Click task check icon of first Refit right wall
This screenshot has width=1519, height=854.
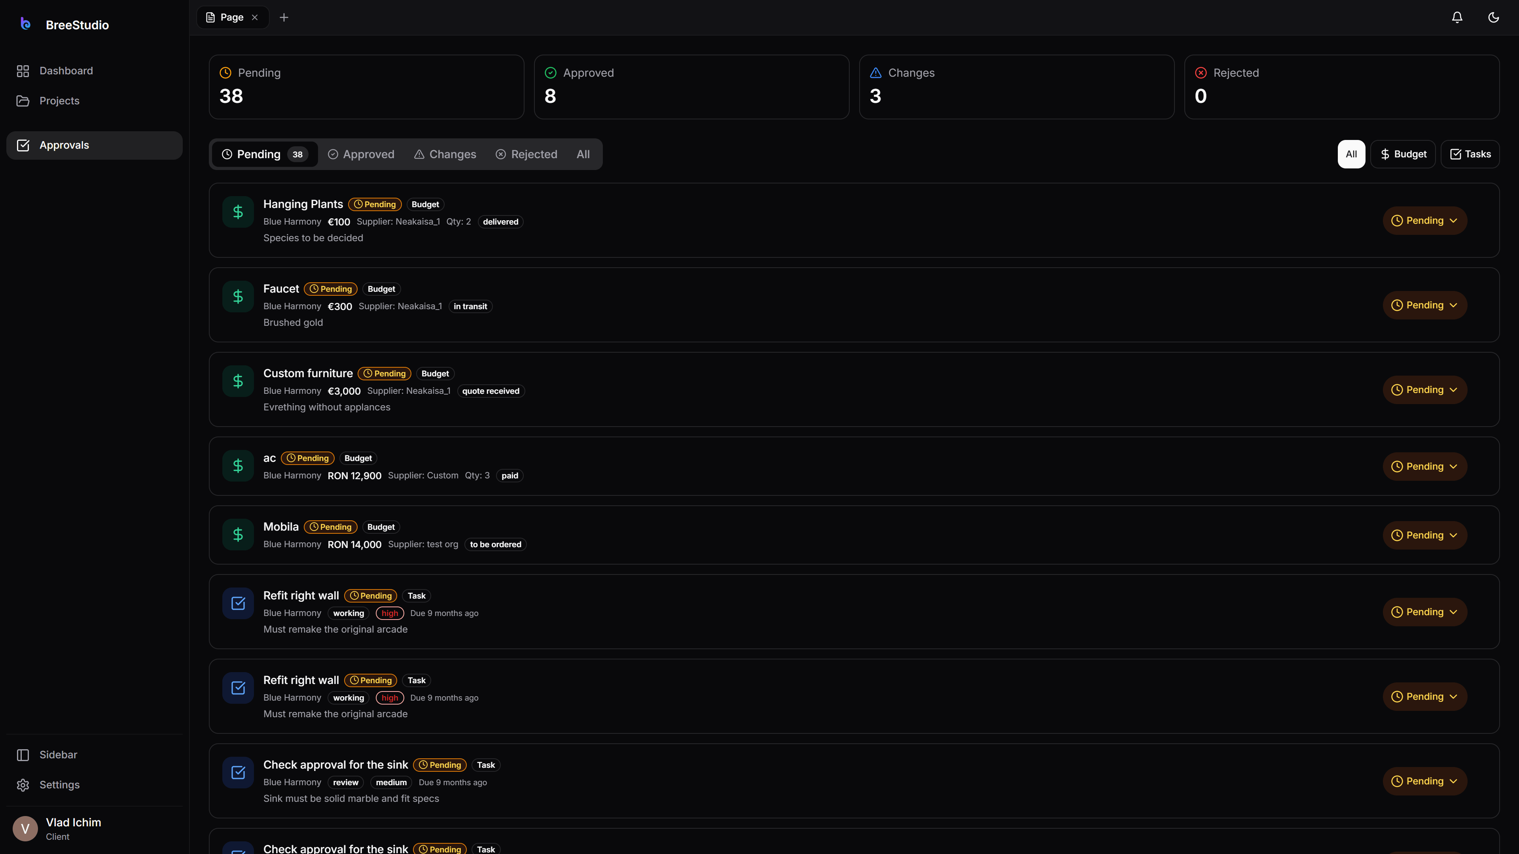(x=238, y=603)
